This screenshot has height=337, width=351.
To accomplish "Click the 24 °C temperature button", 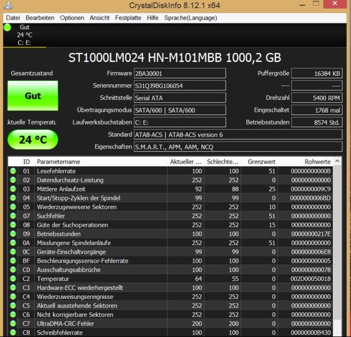I will pyautogui.click(x=33, y=140).
